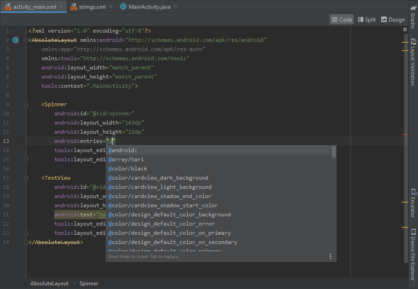The height and width of the screenshot is (289, 418).
Task: Close the activity_main.xml tab
Action: pos(61,6)
